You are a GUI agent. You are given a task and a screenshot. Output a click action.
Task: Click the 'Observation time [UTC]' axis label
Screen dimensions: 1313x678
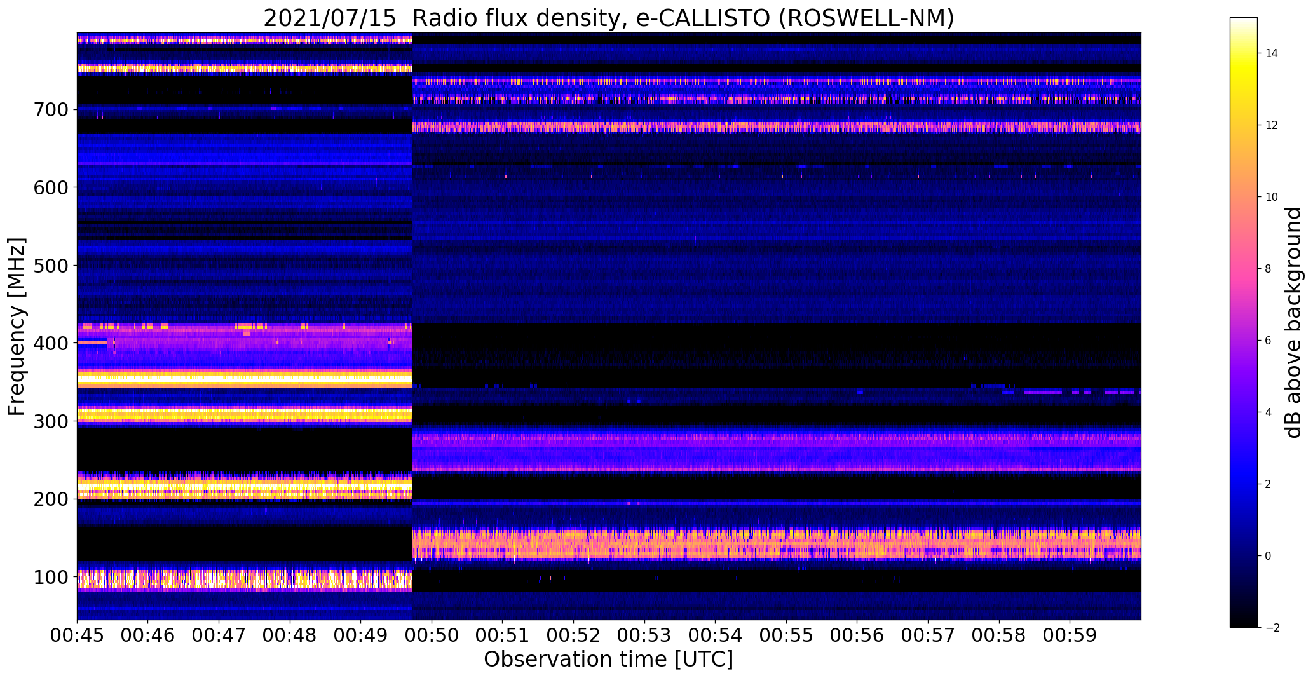608,660
